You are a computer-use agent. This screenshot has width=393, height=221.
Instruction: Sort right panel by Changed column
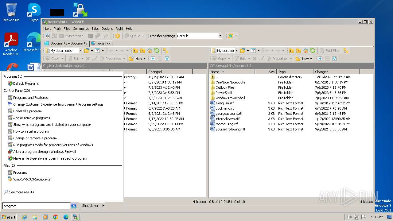336,72
